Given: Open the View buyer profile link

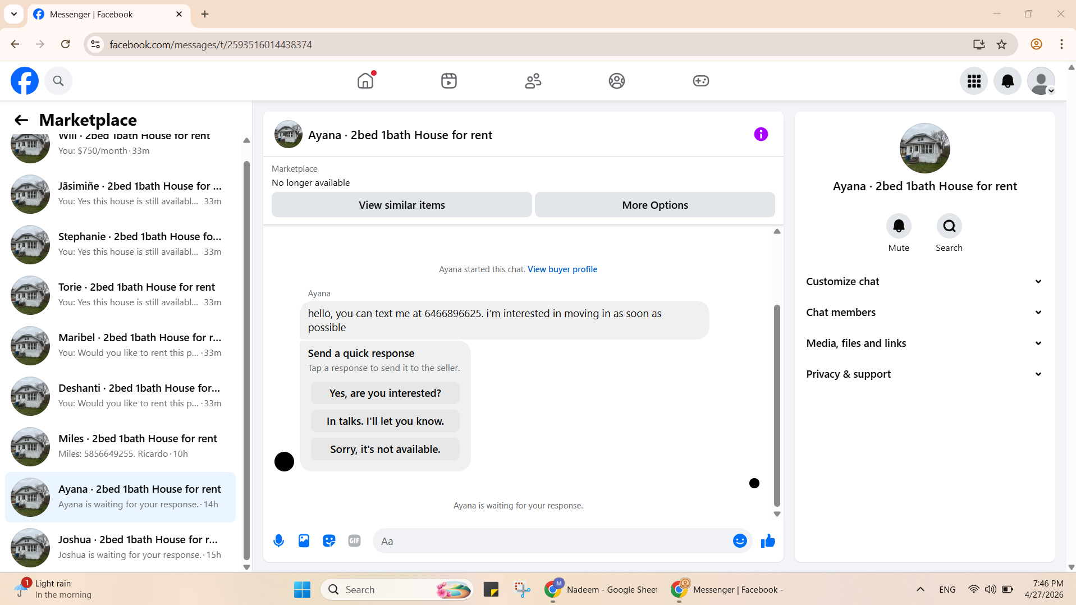Looking at the screenshot, I should pyautogui.click(x=562, y=269).
